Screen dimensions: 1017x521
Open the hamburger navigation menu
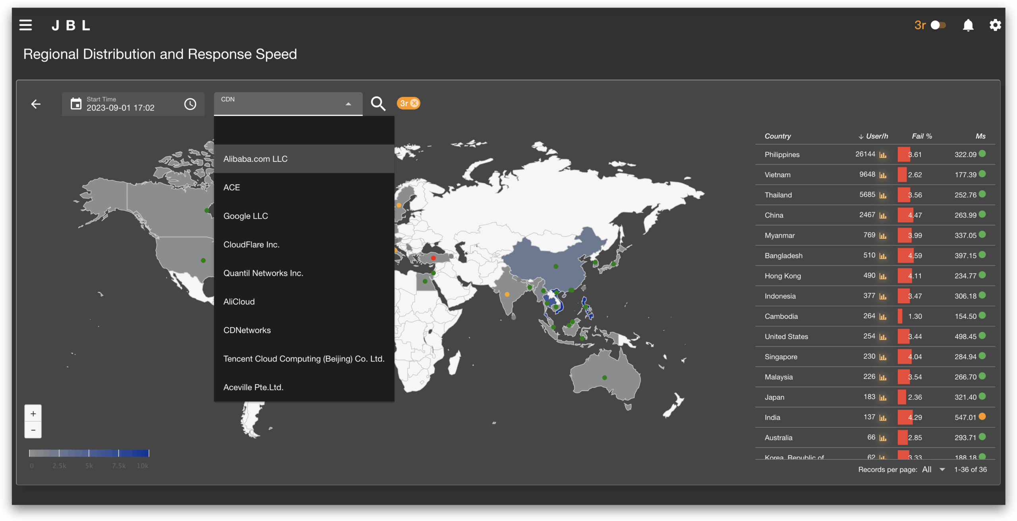coord(25,25)
